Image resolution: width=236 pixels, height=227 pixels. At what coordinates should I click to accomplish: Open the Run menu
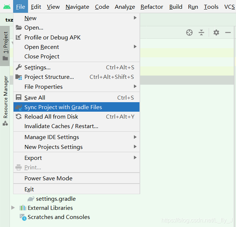point(193,7)
